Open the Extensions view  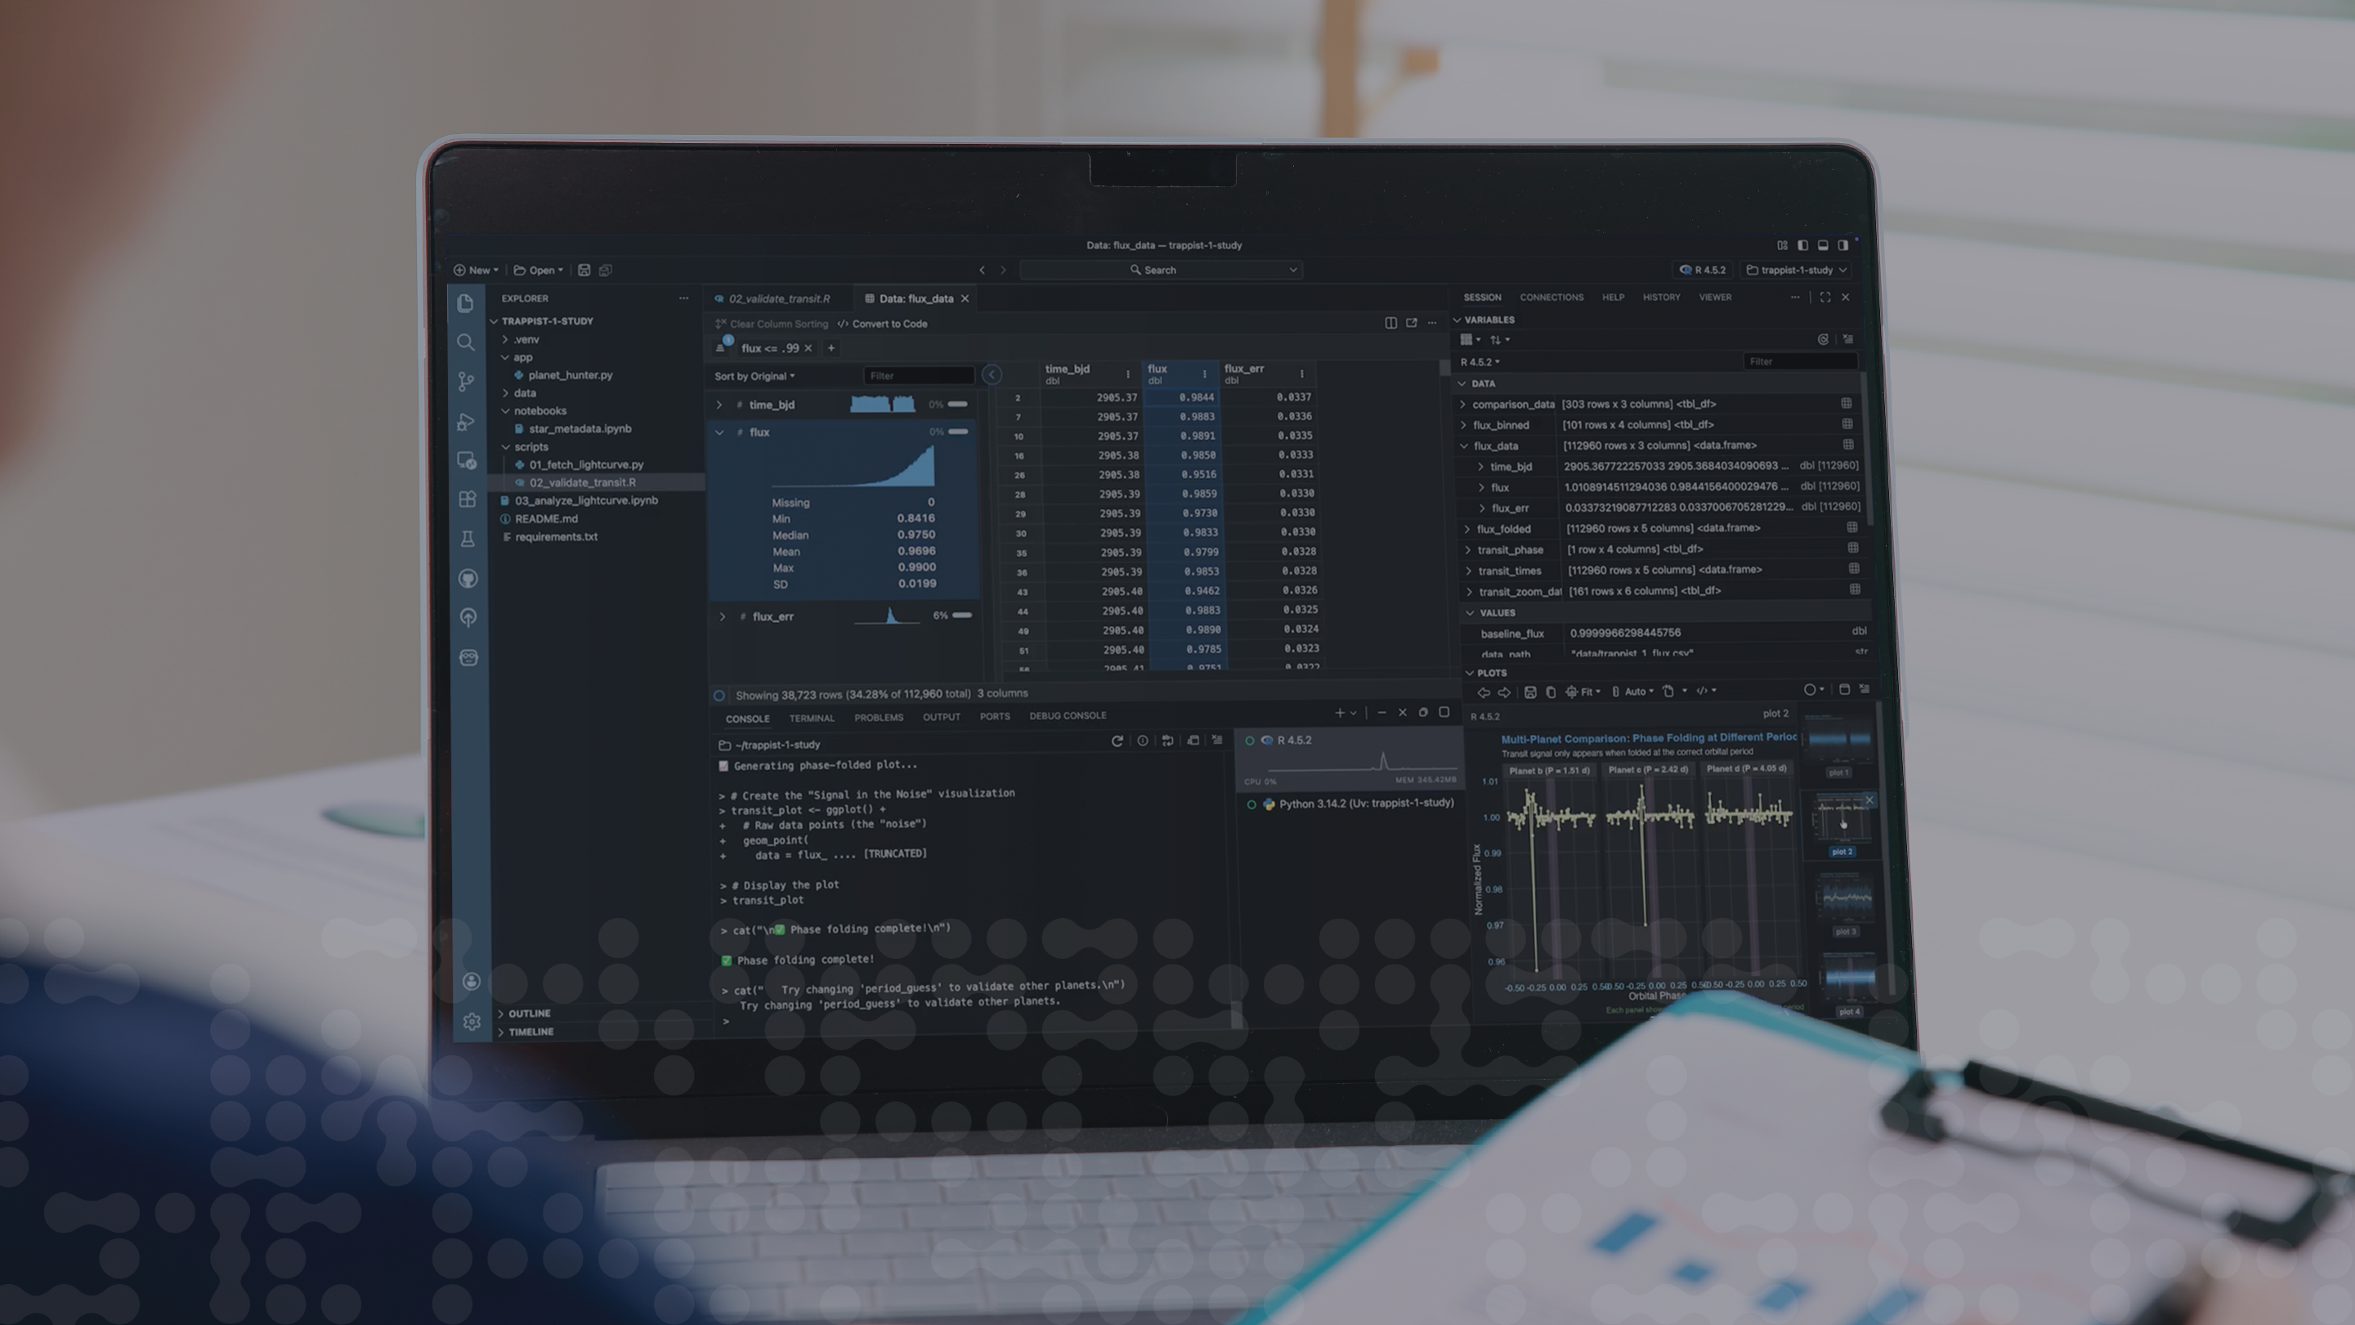[x=468, y=499]
